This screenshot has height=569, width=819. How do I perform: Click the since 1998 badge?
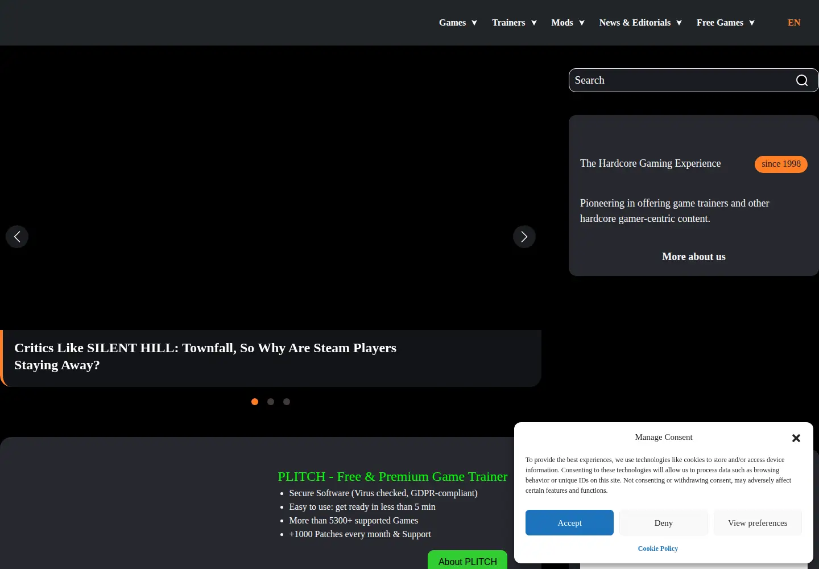(x=781, y=164)
